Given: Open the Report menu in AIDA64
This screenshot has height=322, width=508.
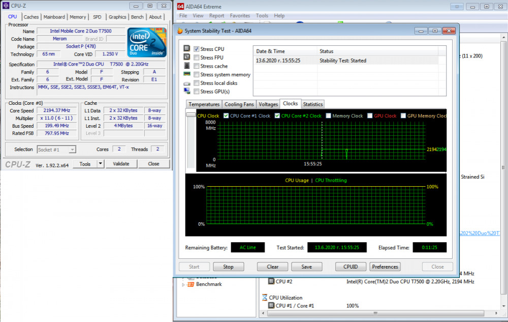Looking at the screenshot, I should tap(216, 15).
